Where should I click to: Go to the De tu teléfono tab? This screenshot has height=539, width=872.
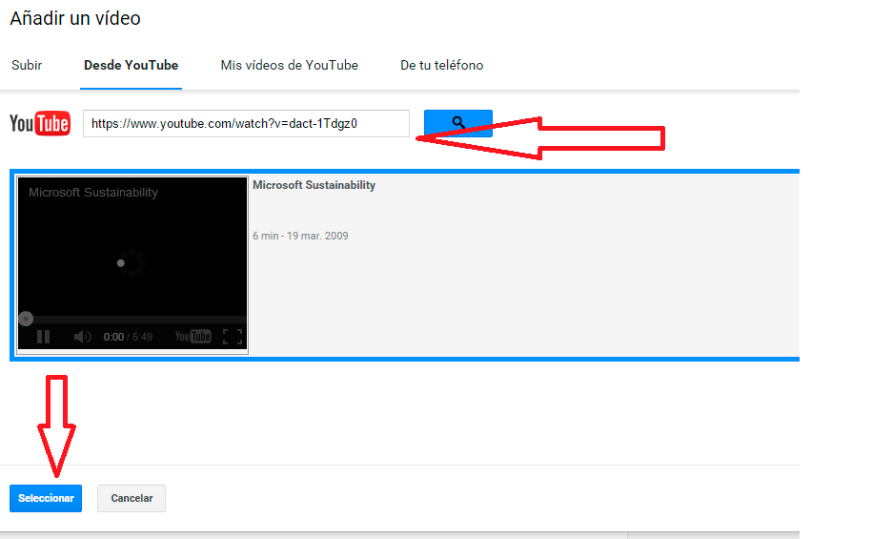pos(441,66)
